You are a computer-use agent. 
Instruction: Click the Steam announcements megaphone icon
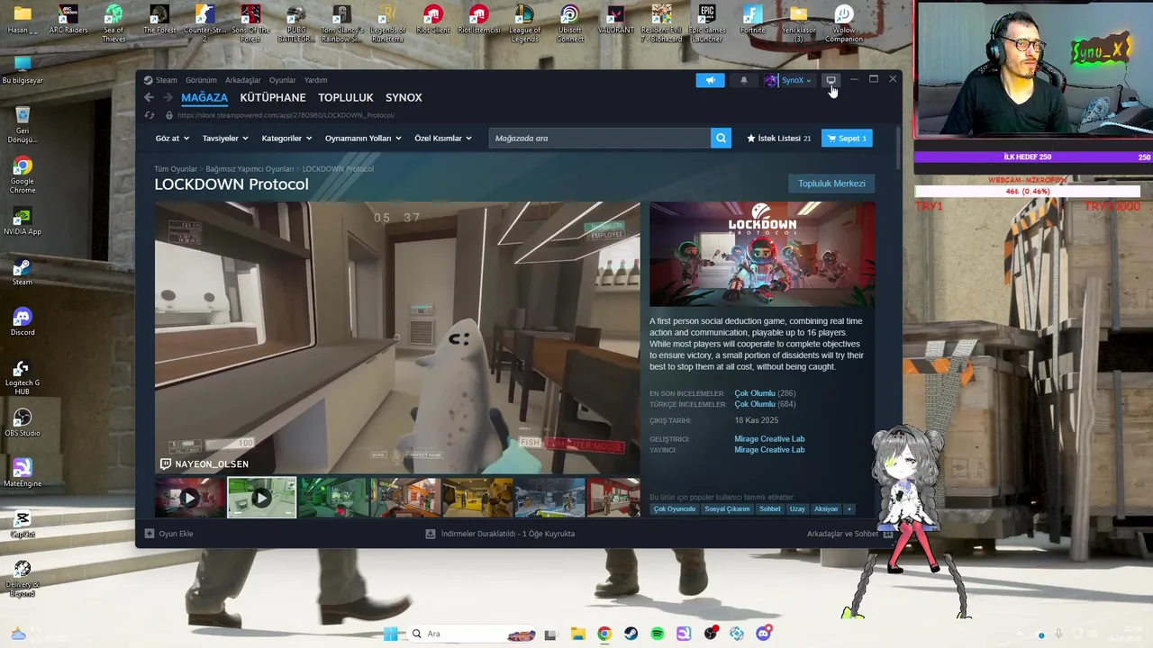710,80
